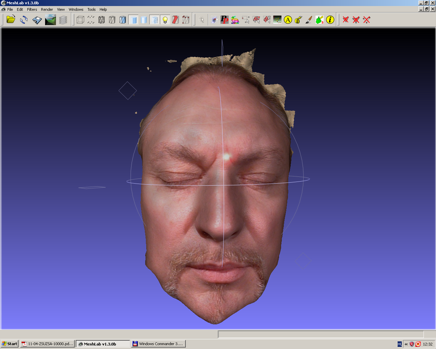The height and width of the screenshot is (349, 436).
Task: Open the Windows menu
Action: click(x=76, y=9)
